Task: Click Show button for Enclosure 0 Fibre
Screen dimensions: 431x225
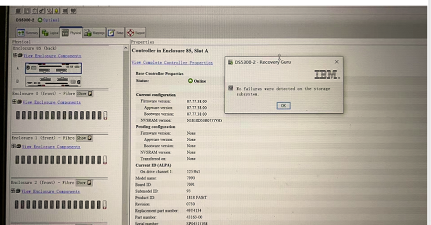Action: pos(84,93)
